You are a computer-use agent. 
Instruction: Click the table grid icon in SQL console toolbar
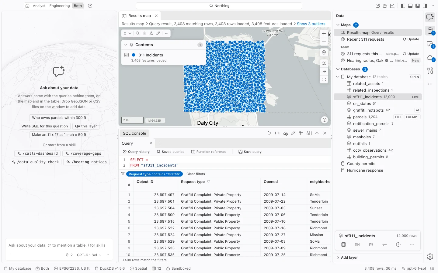pyautogui.click(x=301, y=133)
